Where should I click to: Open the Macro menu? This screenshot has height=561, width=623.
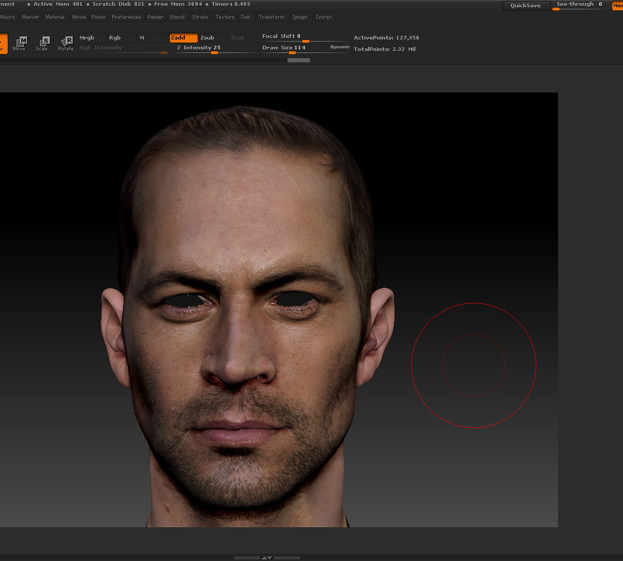coord(9,17)
